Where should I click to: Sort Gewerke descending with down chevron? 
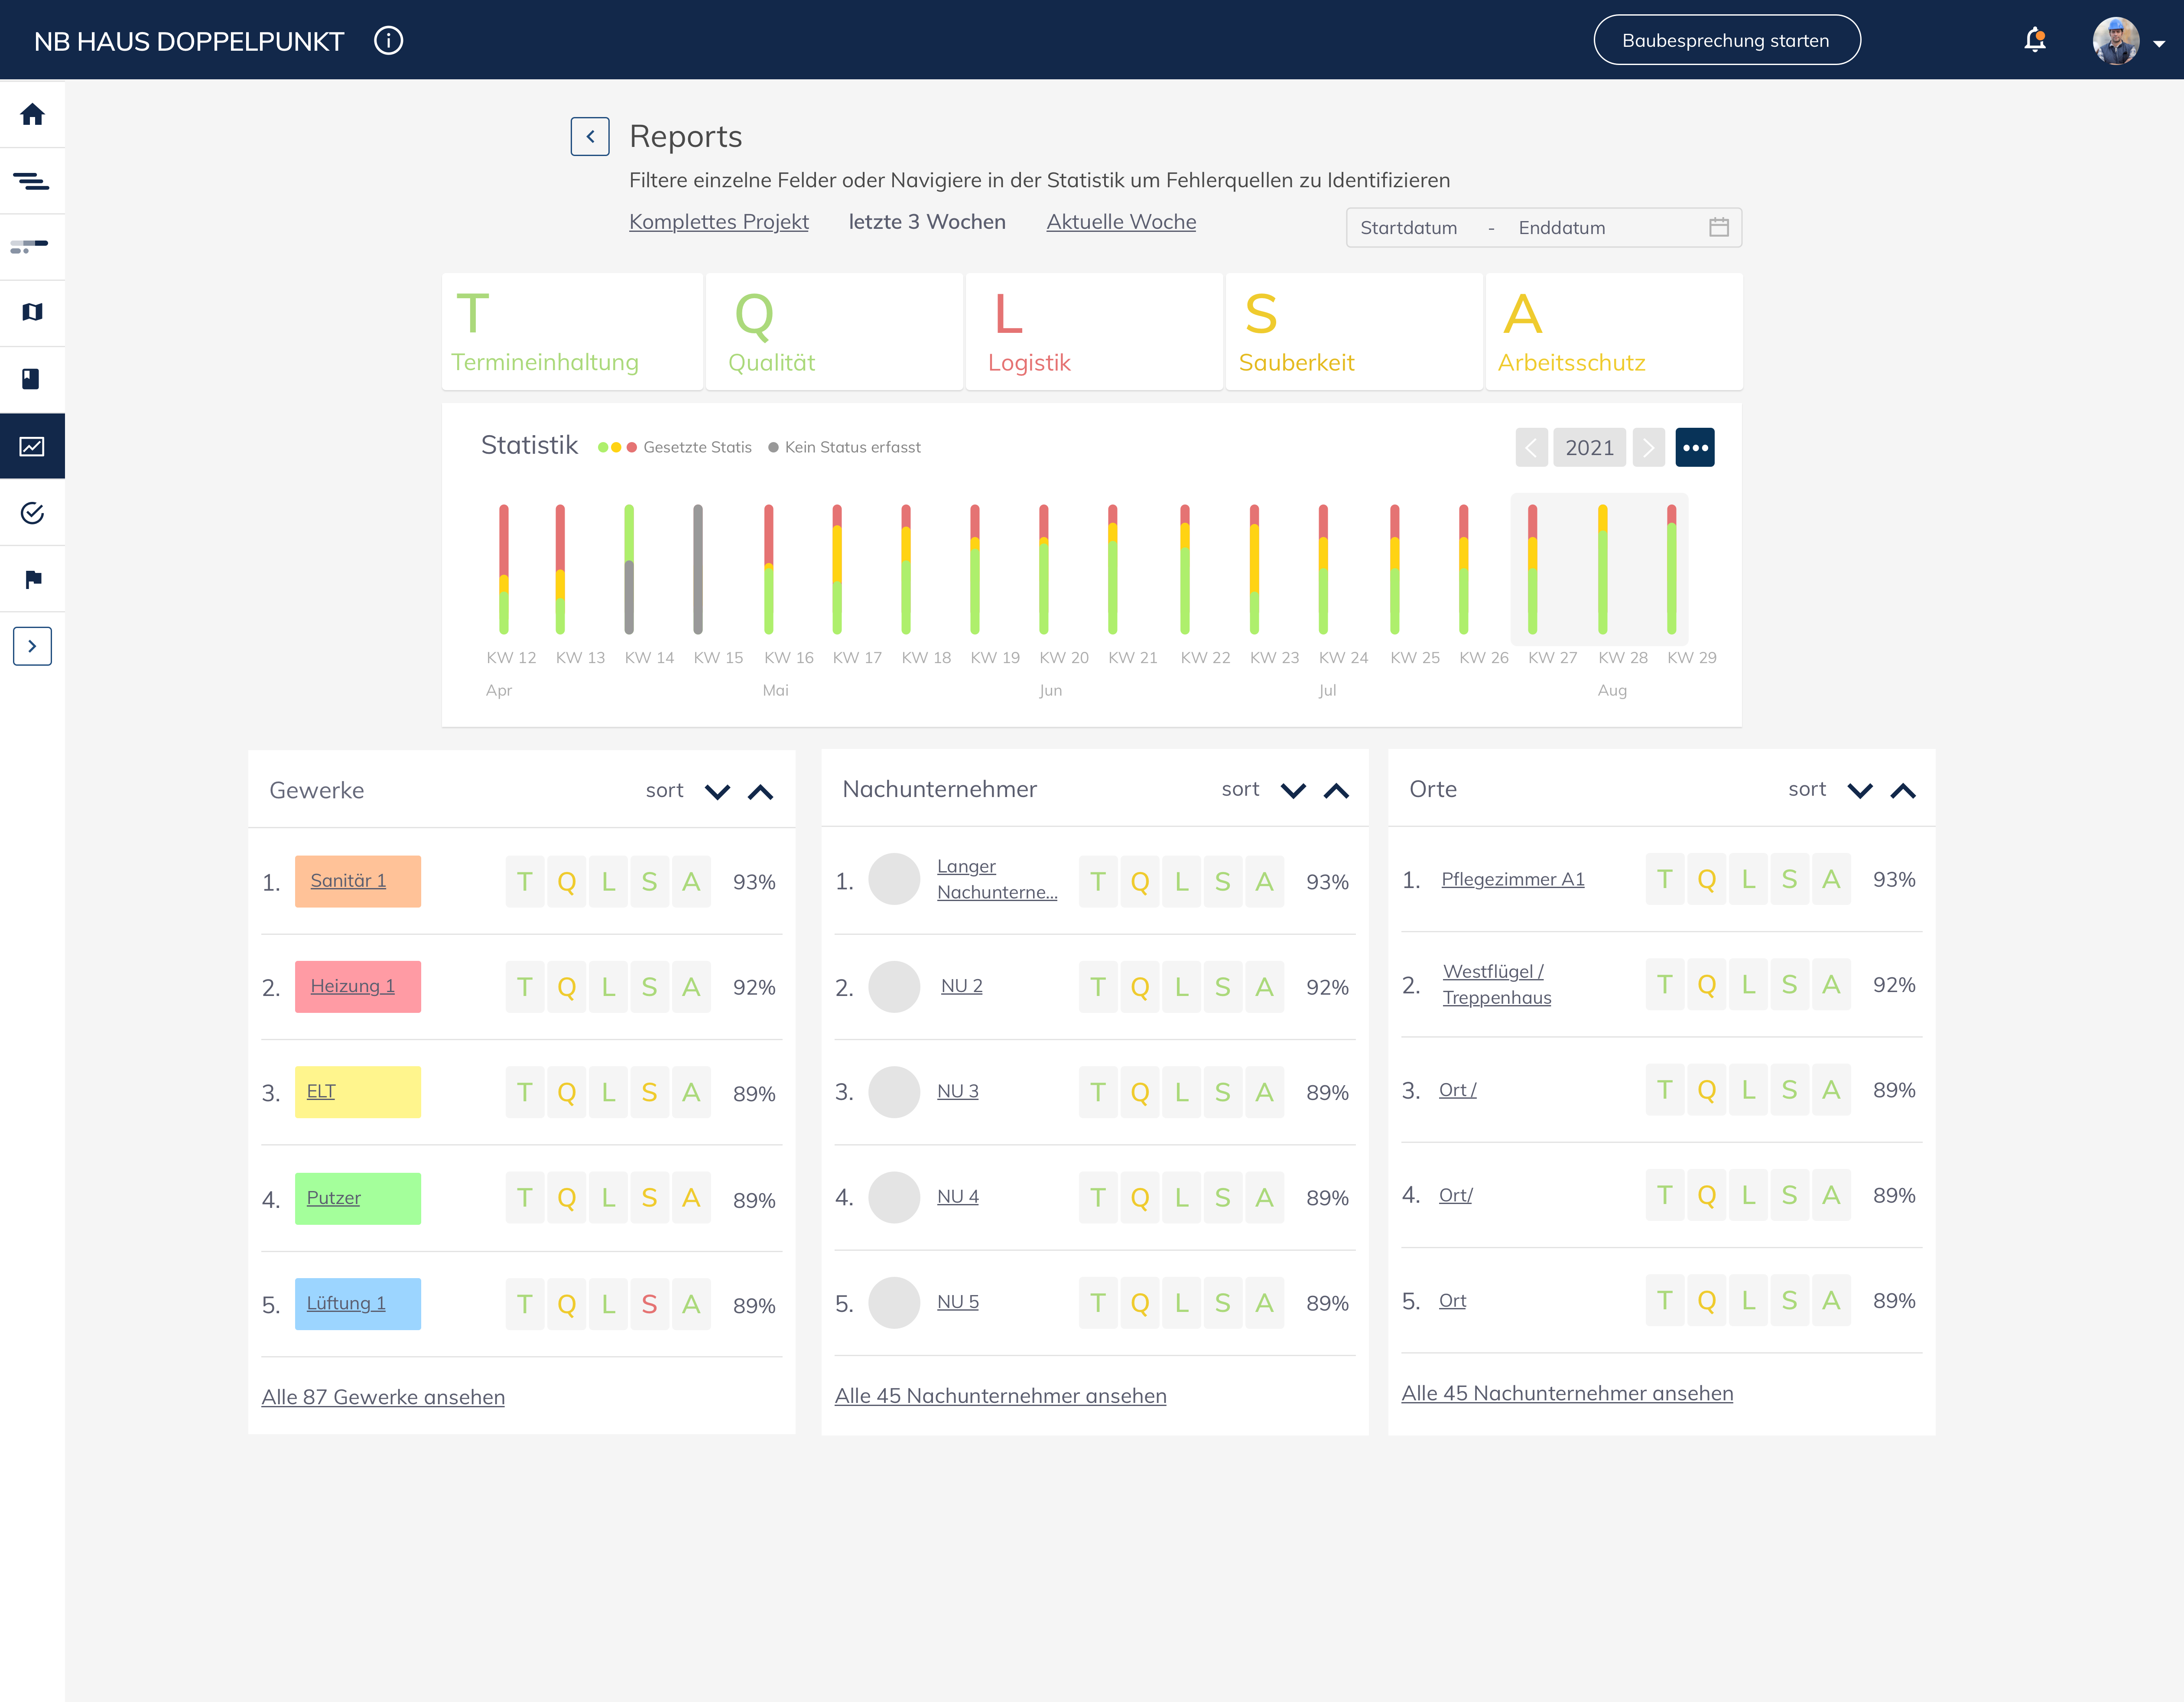pyautogui.click(x=717, y=792)
